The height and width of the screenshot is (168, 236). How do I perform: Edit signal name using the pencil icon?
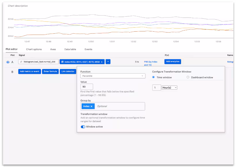(21, 62)
